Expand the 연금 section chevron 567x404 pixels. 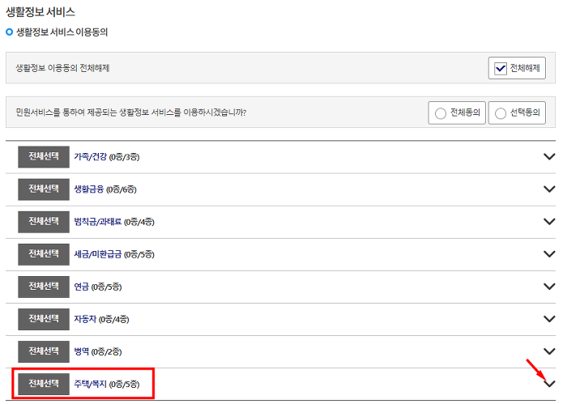coord(549,287)
